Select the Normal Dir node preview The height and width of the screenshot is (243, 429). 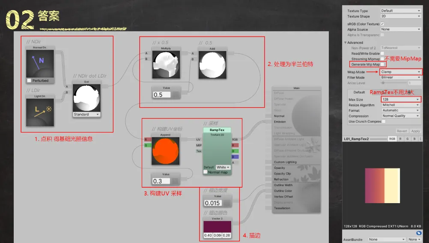pos(40,63)
